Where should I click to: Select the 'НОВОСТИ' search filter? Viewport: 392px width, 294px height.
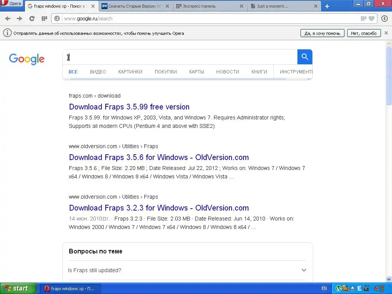228,72
